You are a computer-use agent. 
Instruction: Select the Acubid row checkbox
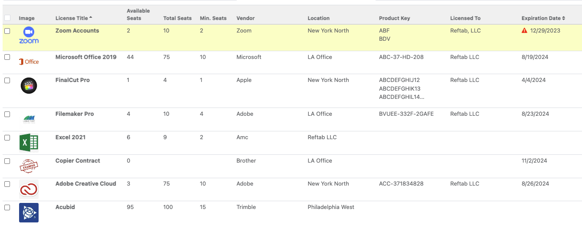(x=7, y=207)
